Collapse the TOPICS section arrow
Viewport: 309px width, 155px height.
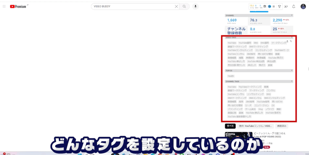click(291, 71)
